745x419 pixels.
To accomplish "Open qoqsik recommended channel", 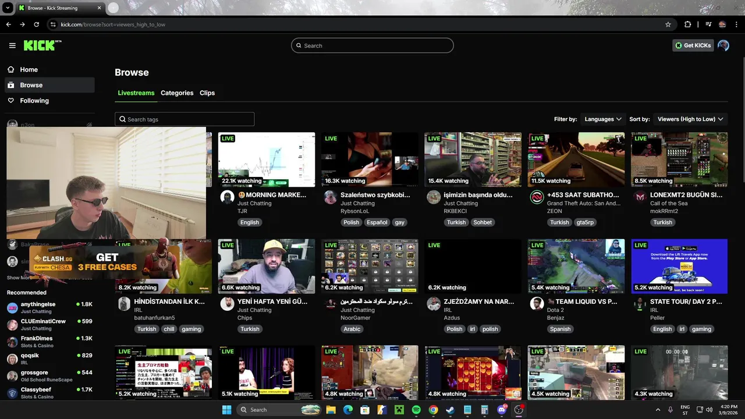I will (x=50, y=358).
